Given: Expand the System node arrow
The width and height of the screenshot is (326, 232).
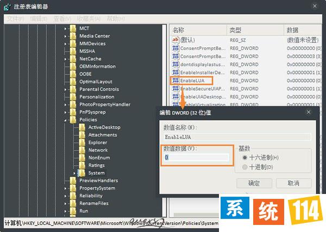Looking at the screenshot, I should tap(74, 173).
